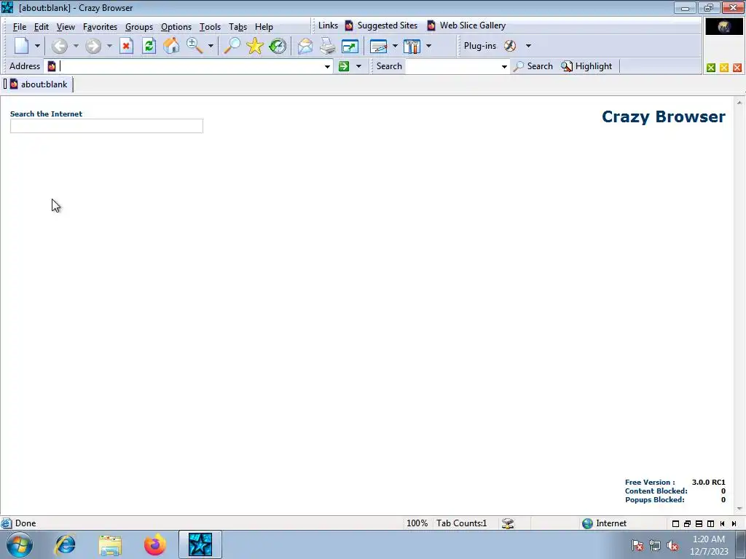This screenshot has width=746, height=559.
Task: Click the Back arrow button
Action: 60,46
